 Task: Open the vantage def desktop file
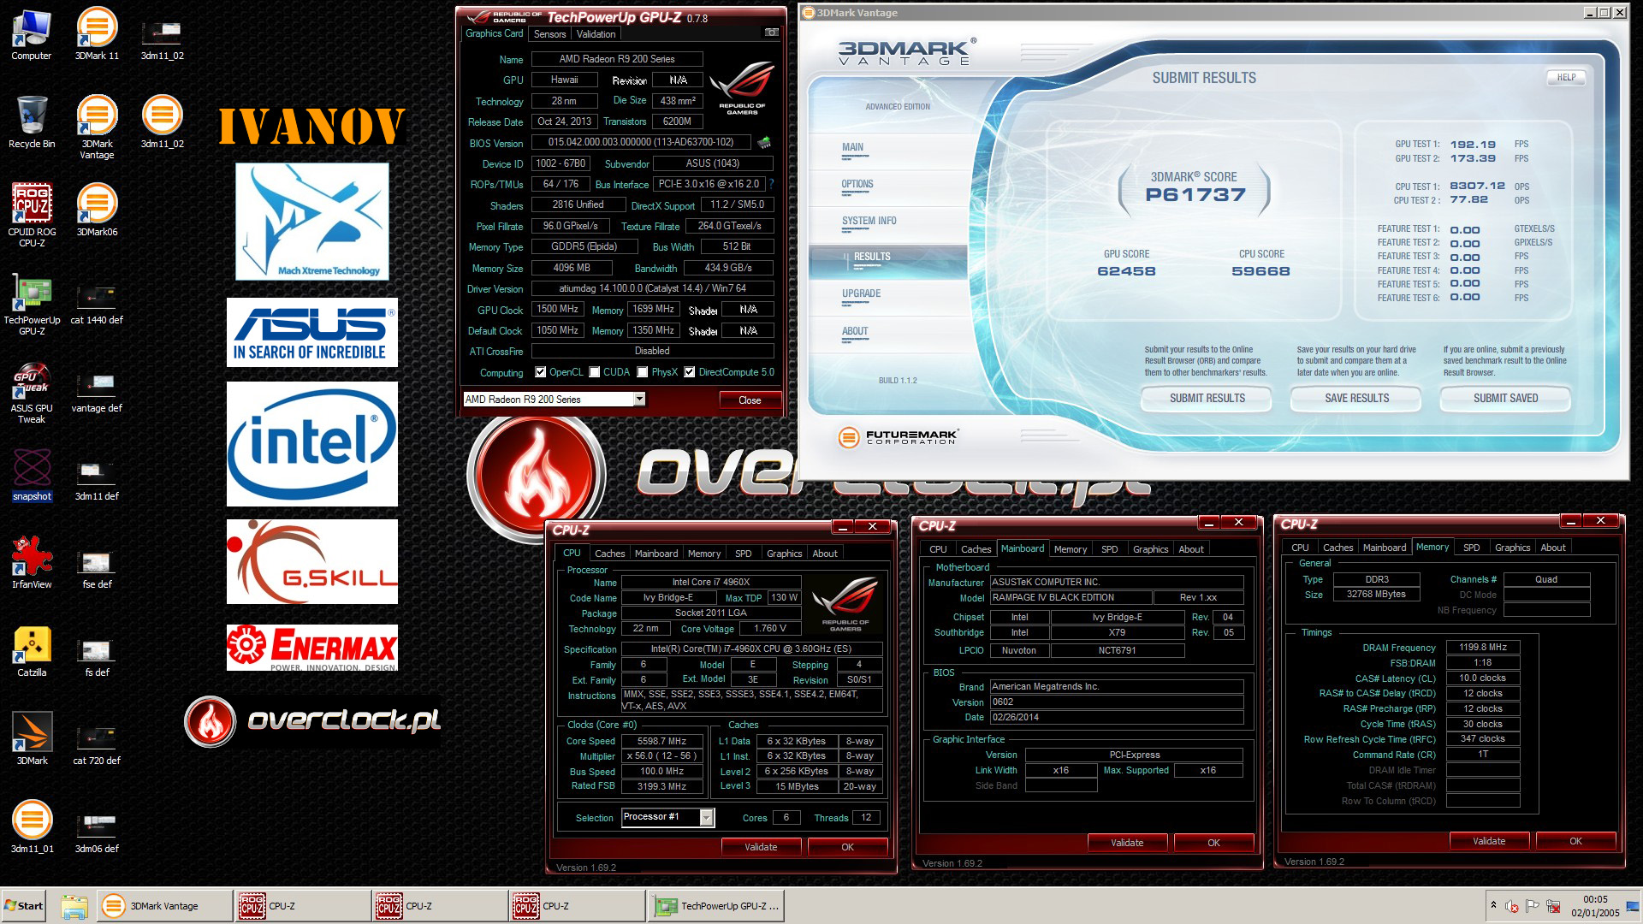tap(97, 392)
